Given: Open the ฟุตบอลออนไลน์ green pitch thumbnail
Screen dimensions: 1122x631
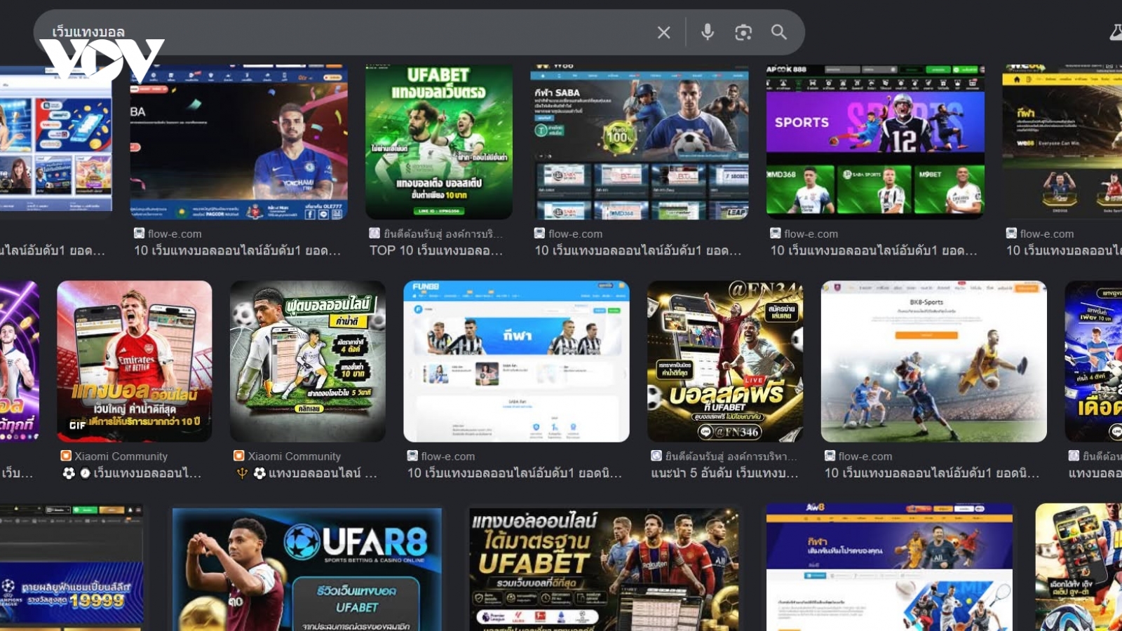Looking at the screenshot, I should [308, 361].
